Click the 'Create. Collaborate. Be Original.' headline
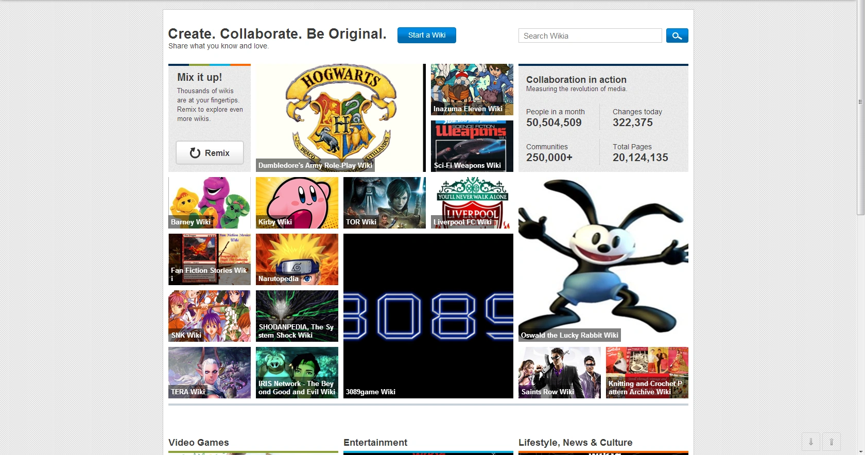865x455 pixels. (x=277, y=34)
